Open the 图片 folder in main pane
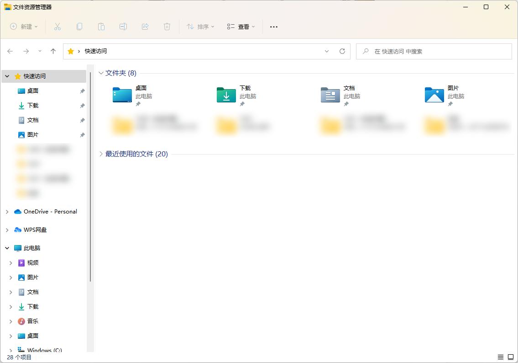518x363 pixels. tap(434, 95)
